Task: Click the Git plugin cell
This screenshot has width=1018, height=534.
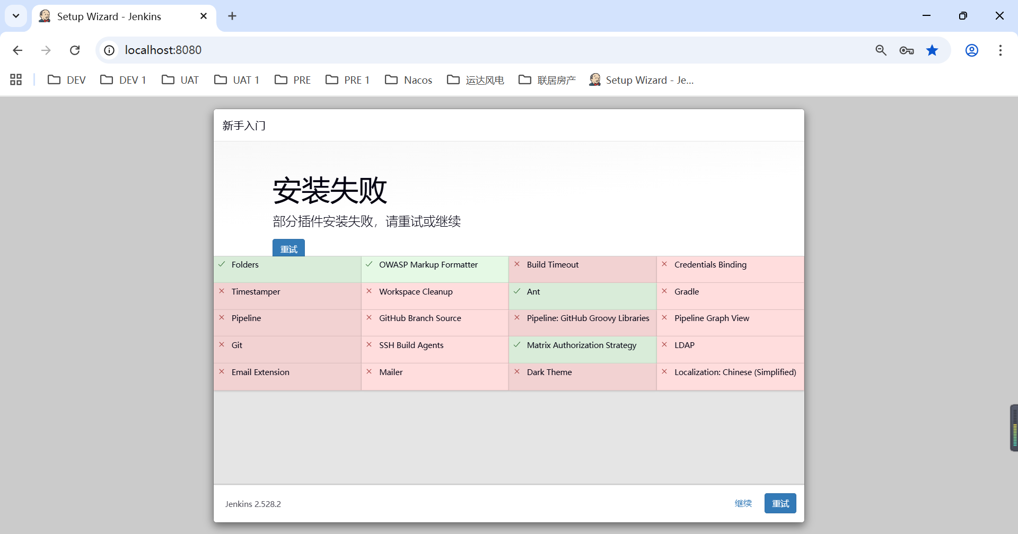Action: click(x=287, y=350)
